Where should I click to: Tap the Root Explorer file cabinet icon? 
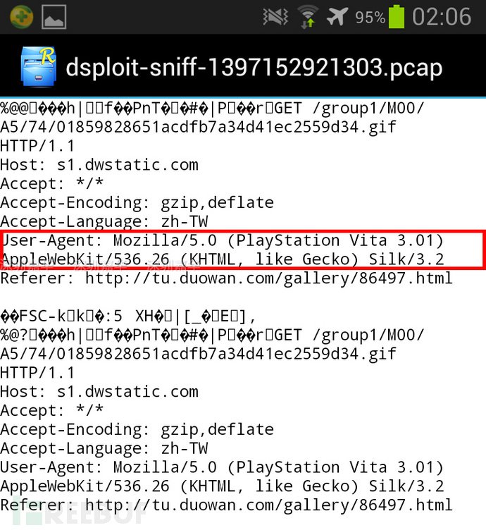coord(38,66)
